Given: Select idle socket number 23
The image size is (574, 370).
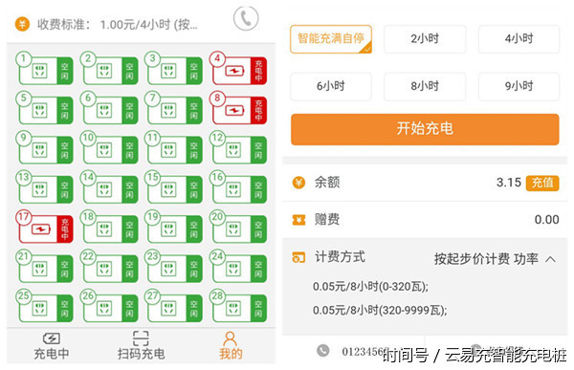Looking at the screenshot, I should 173,267.
